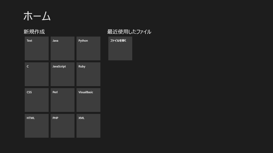This screenshot has width=273, height=153.
Task: Open a new VisualBasic file
Action: coord(88,100)
